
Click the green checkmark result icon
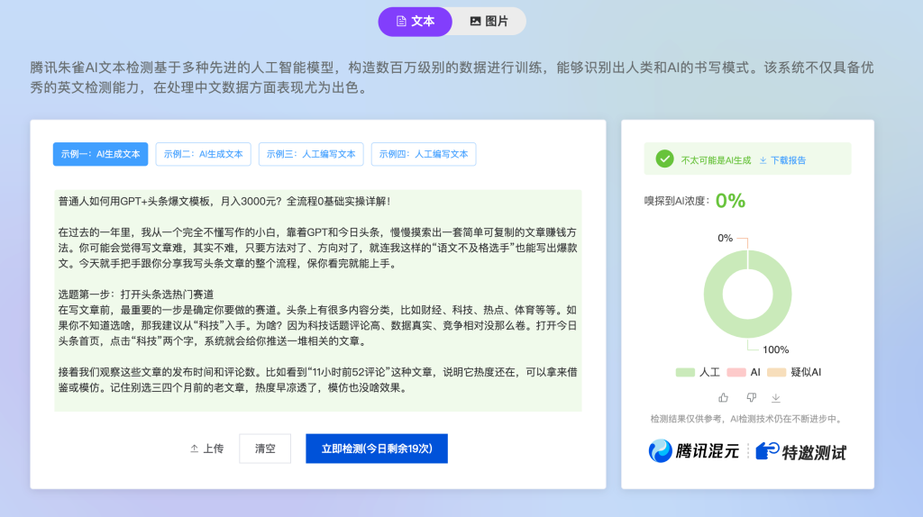(x=664, y=159)
